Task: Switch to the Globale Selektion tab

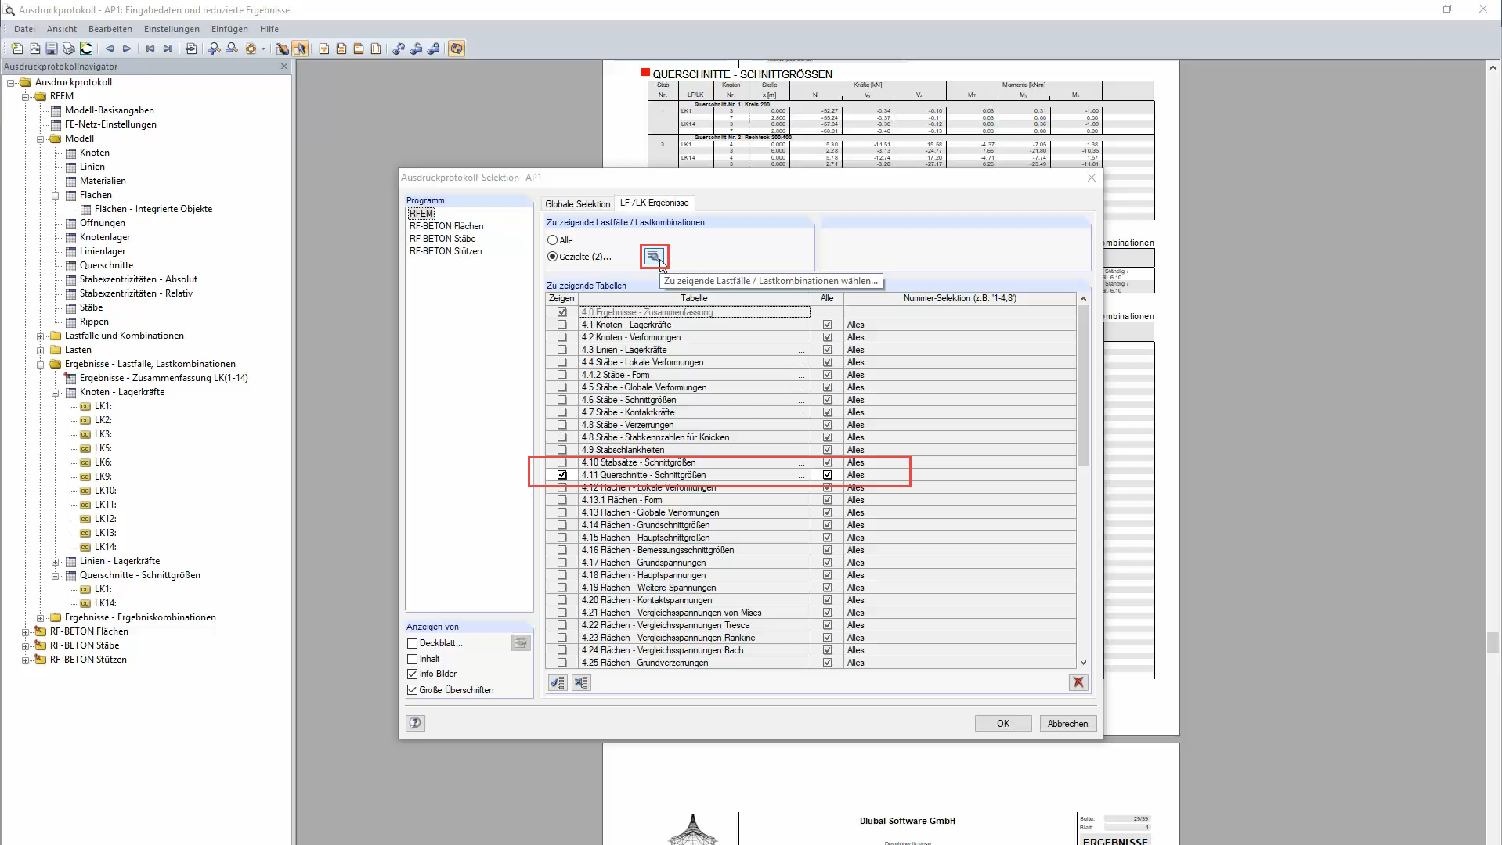Action: pyautogui.click(x=577, y=203)
